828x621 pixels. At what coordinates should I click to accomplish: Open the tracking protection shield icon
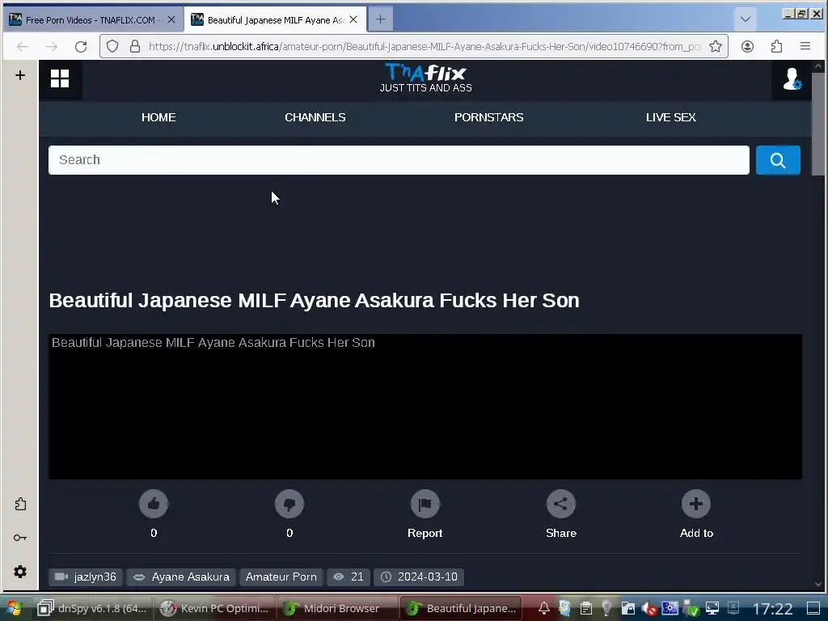pyautogui.click(x=112, y=46)
